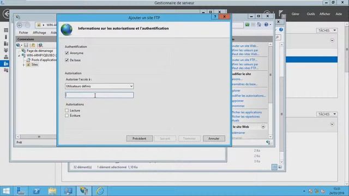Open PowerShell from the taskbar
The width and height of the screenshot is (349, 196).
click(37, 191)
